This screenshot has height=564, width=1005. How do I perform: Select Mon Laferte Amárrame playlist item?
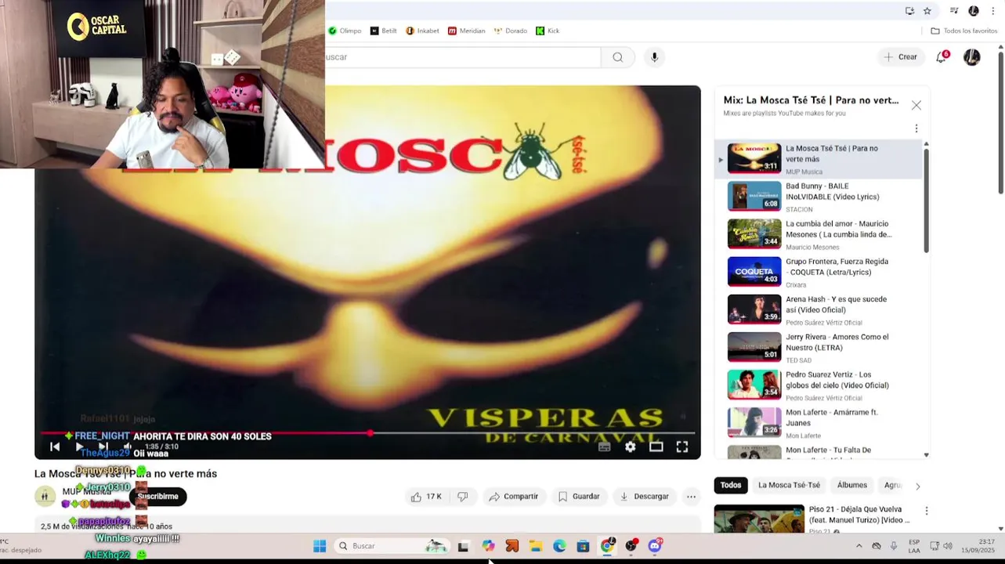click(x=819, y=422)
